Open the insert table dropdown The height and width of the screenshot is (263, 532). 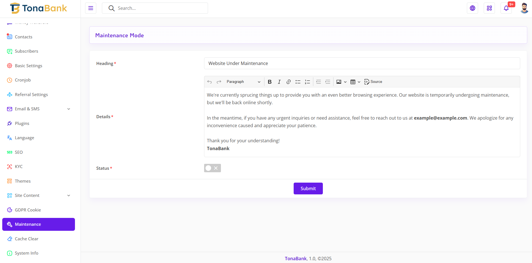click(355, 82)
